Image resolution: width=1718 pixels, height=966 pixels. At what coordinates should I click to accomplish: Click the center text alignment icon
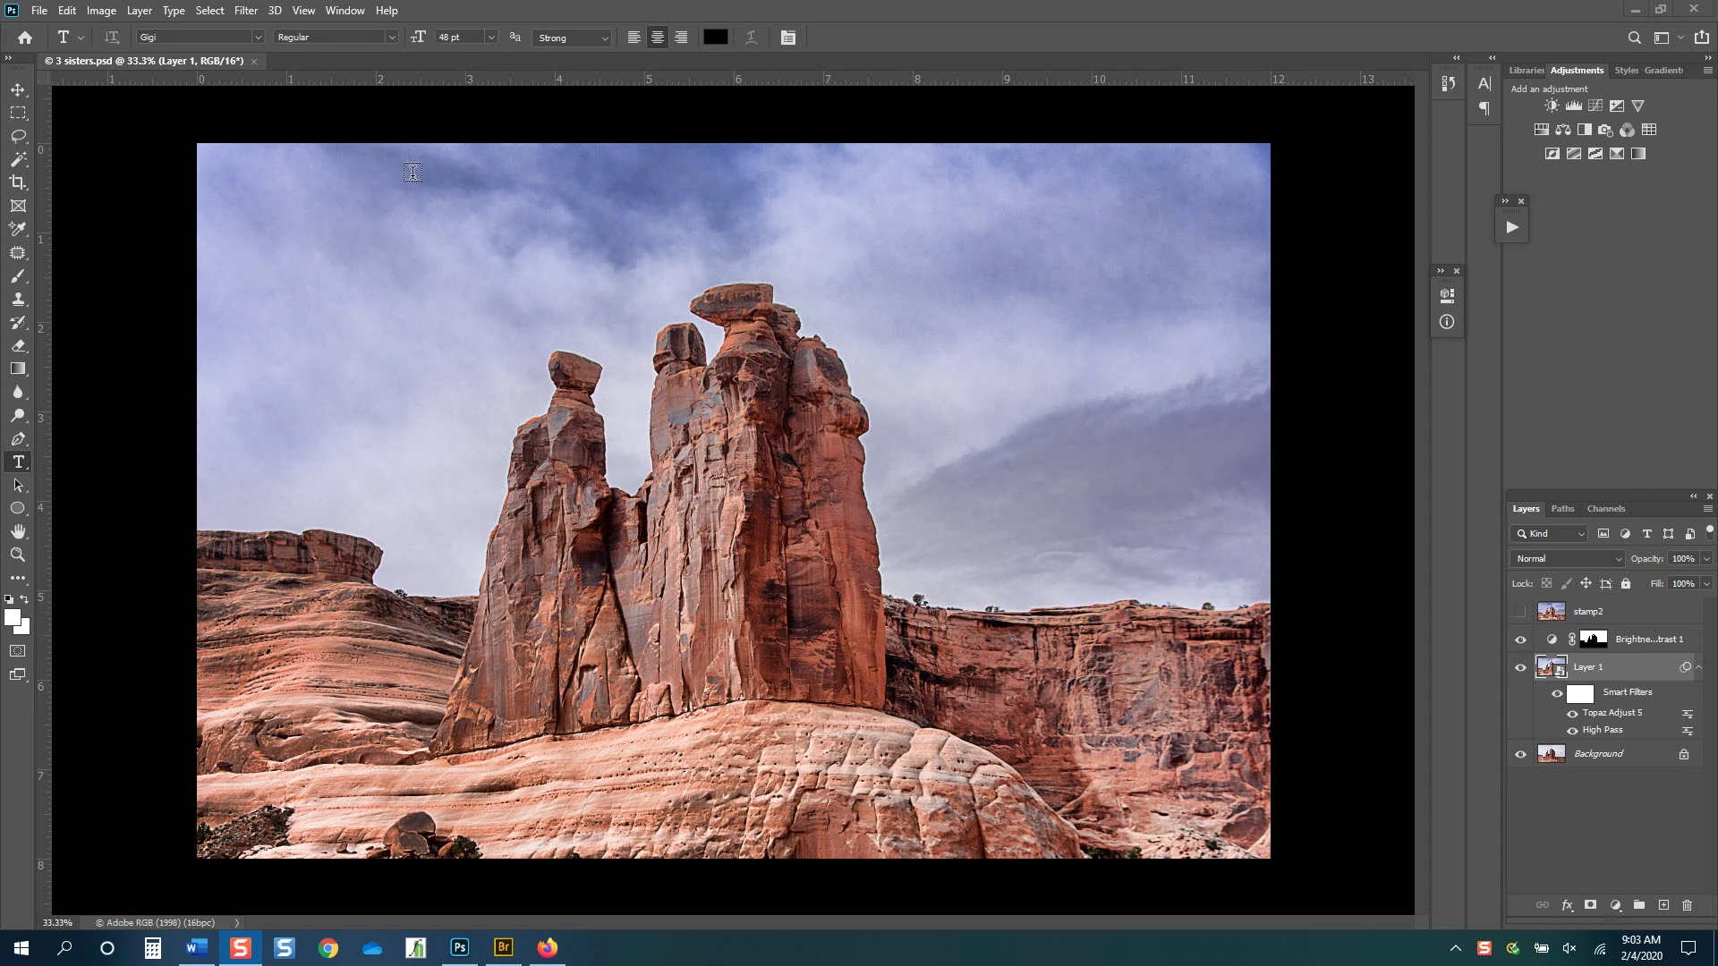point(658,38)
